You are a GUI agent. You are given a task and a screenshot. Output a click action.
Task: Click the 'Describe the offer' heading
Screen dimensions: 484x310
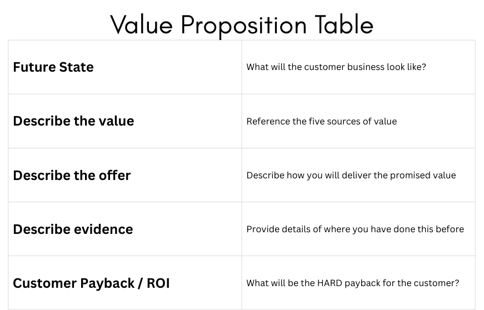pyautogui.click(x=72, y=175)
